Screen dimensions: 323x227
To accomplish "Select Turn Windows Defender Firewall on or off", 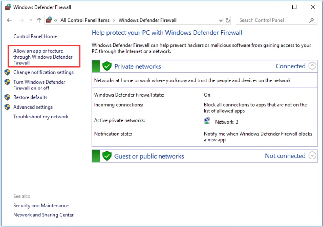I will 39,85.
